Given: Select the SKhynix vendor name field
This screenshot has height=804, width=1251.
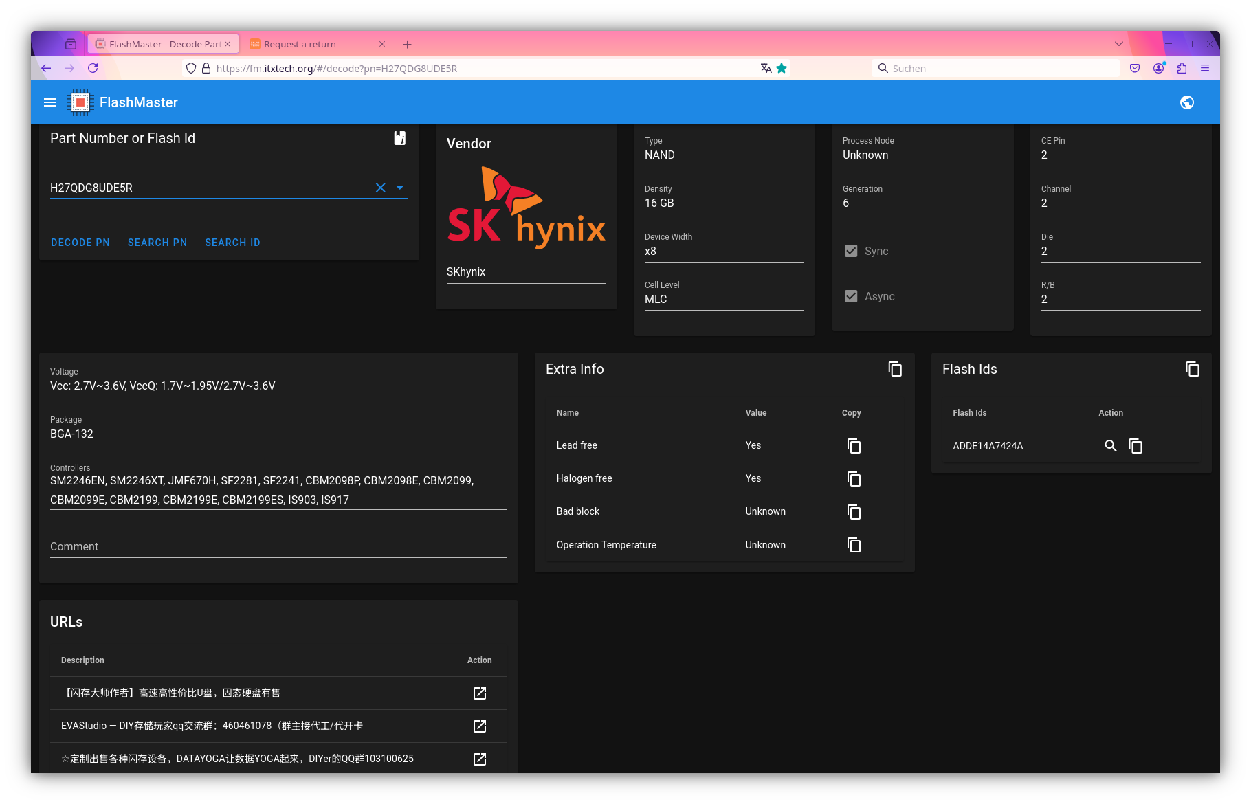Looking at the screenshot, I should point(527,272).
